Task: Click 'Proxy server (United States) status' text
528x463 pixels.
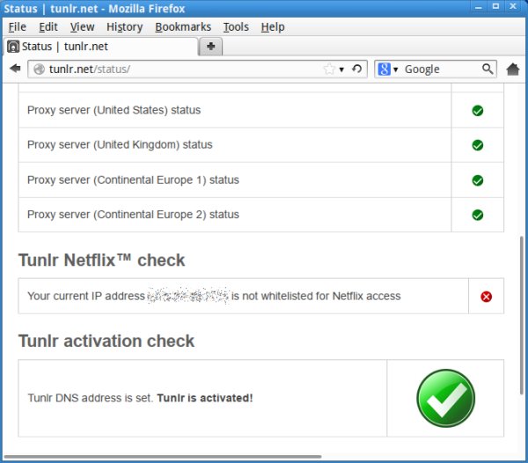Action: click(114, 110)
